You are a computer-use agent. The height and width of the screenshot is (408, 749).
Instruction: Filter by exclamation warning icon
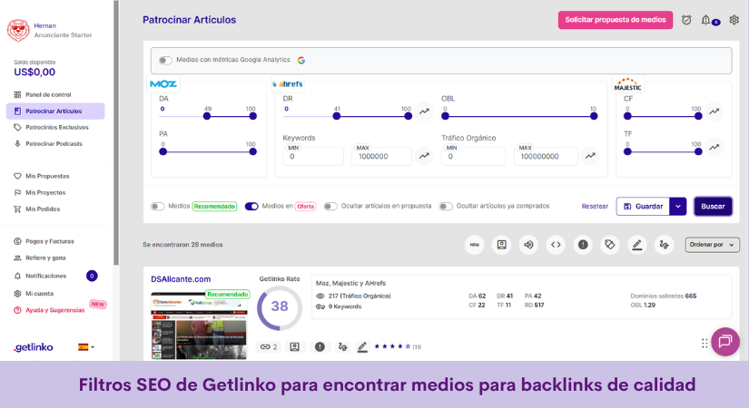click(x=583, y=245)
